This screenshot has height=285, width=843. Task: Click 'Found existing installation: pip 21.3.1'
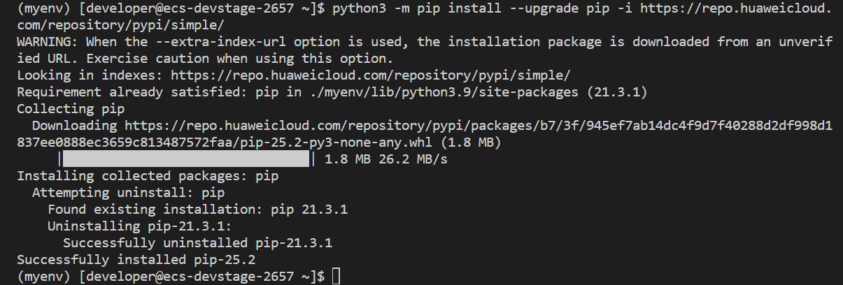pos(197,210)
